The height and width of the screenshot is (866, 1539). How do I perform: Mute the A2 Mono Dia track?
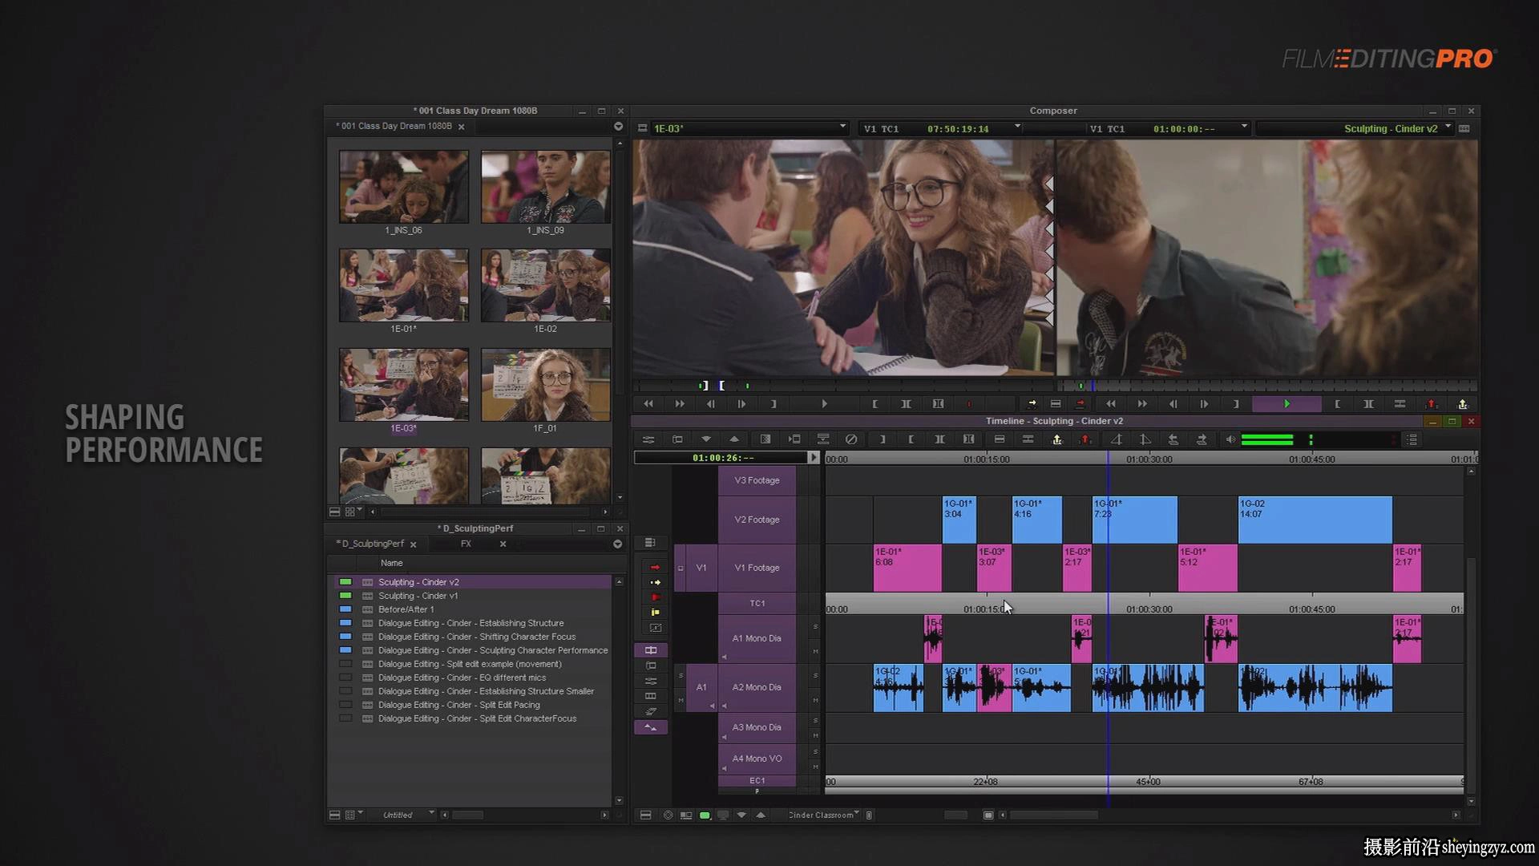coord(815,700)
